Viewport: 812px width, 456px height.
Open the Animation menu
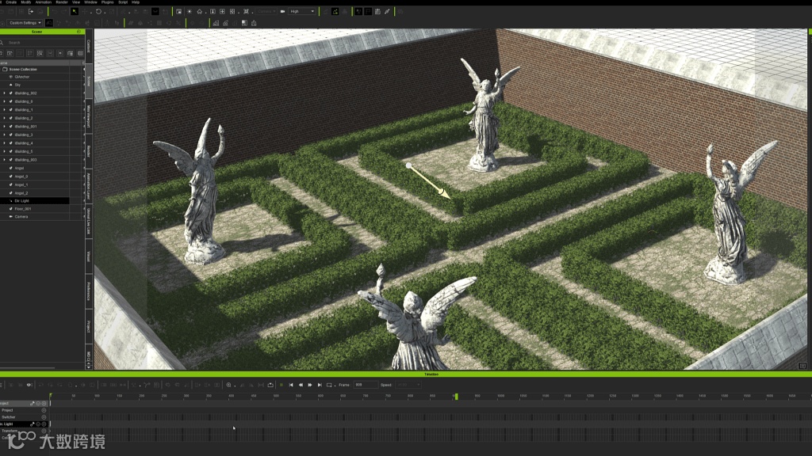(43, 2)
